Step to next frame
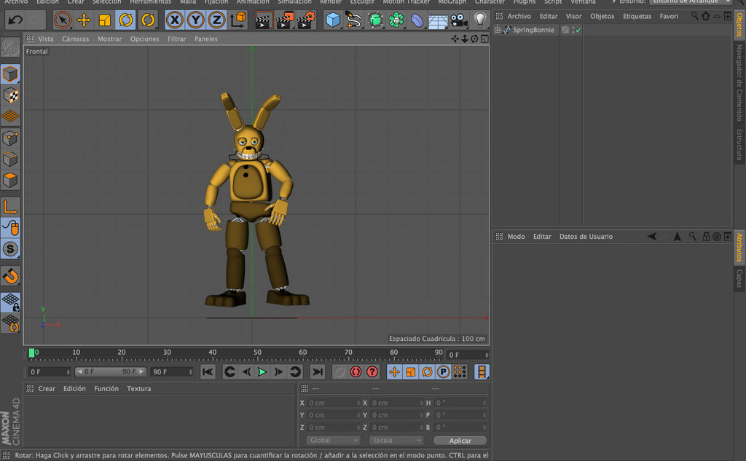The height and width of the screenshot is (461, 746). click(x=279, y=372)
